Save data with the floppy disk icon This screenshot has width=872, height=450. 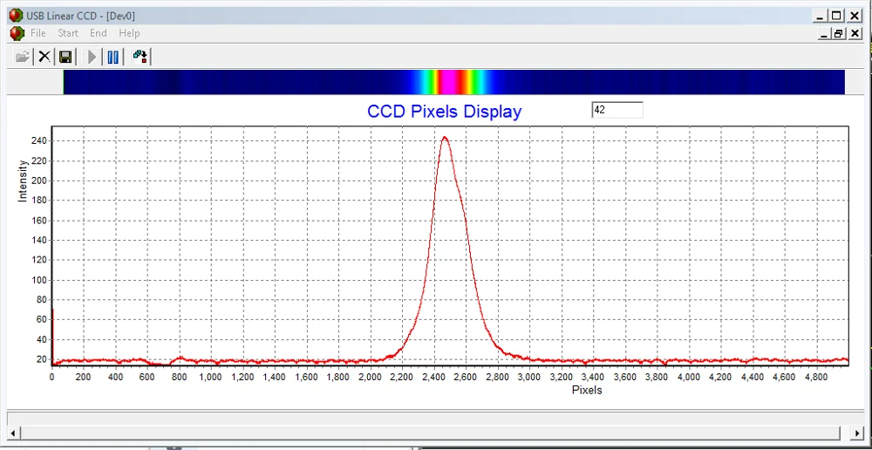(x=65, y=57)
